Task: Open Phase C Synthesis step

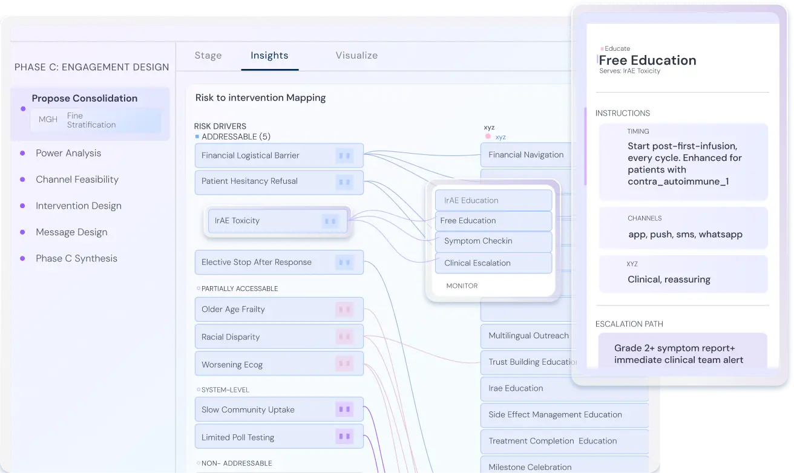Action: [76, 258]
